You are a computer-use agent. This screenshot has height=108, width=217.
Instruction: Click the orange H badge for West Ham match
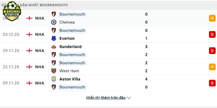point(212,67)
